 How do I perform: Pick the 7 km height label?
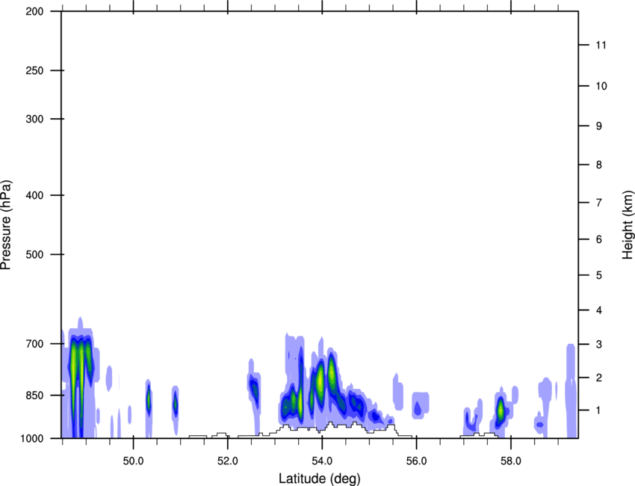(x=599, y=203)
